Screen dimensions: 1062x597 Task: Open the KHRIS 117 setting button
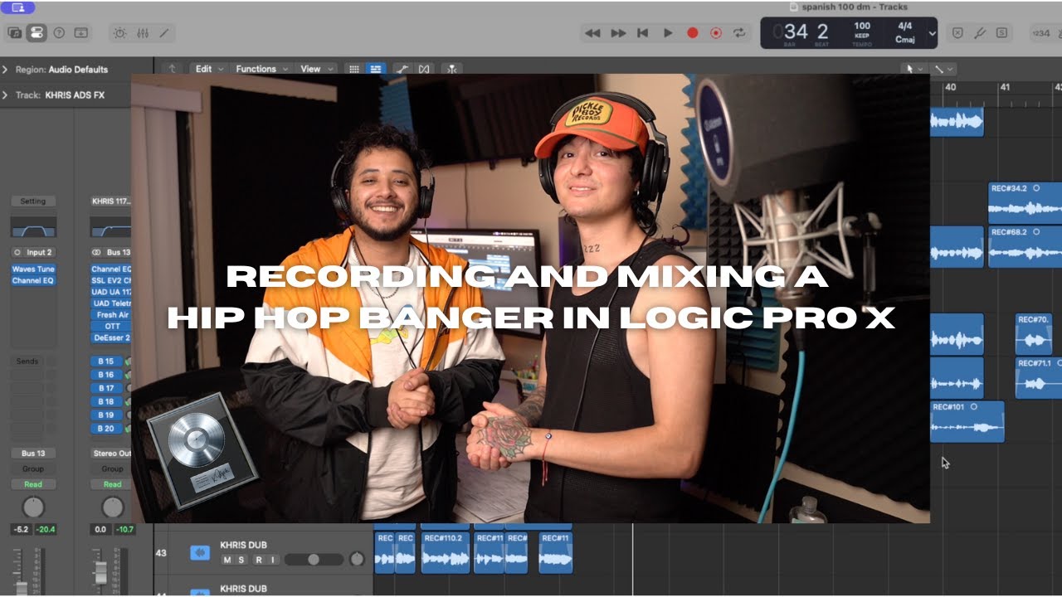click(x=111, y=201)
